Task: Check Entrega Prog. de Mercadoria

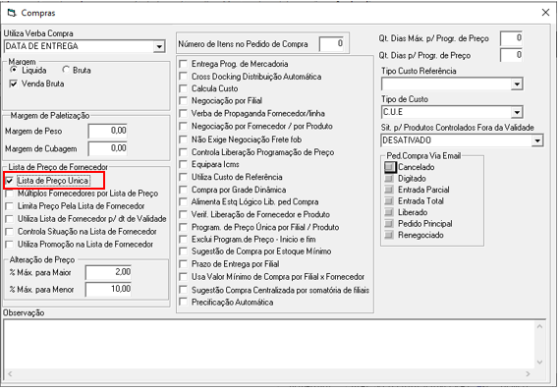Action: 183,64
